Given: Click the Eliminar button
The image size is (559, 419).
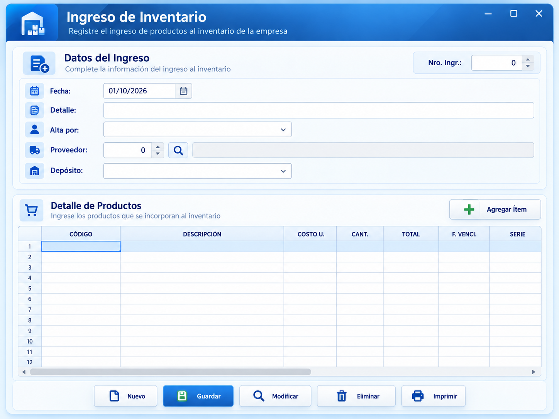Looking at the screenshot, I should 356,396.
